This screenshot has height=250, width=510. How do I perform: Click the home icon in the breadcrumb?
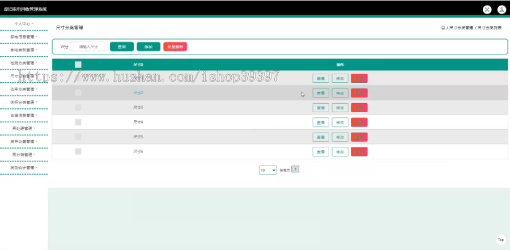[x=443, y=28]
